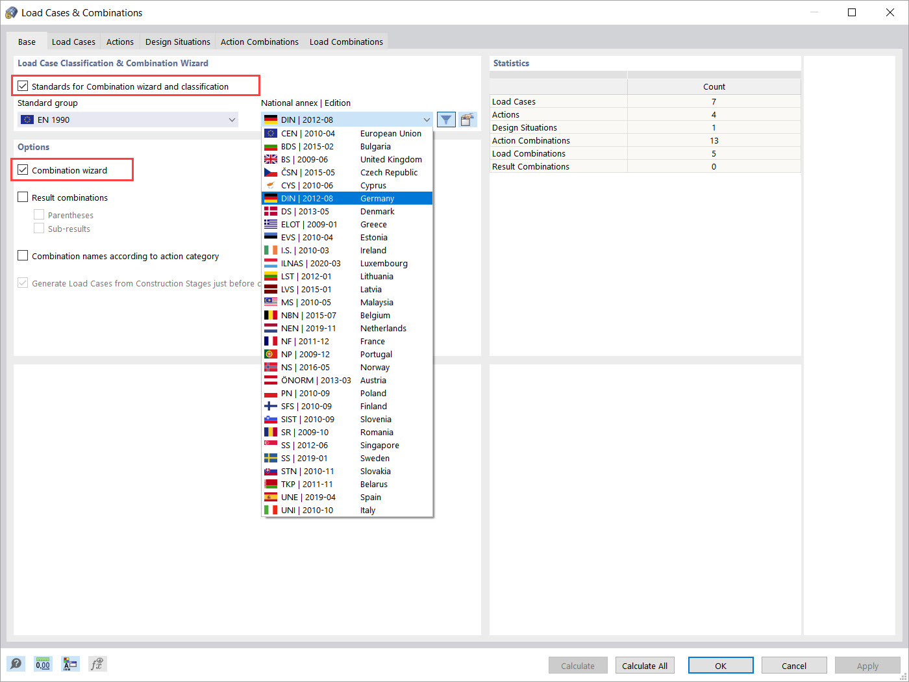Collapse the National annex Edition dropdown

[x=427, y=120]
